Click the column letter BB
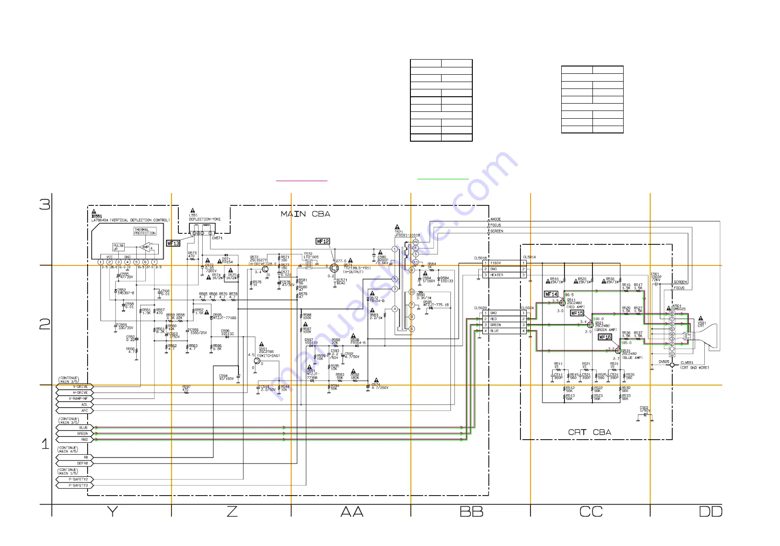 click(471, 512)
